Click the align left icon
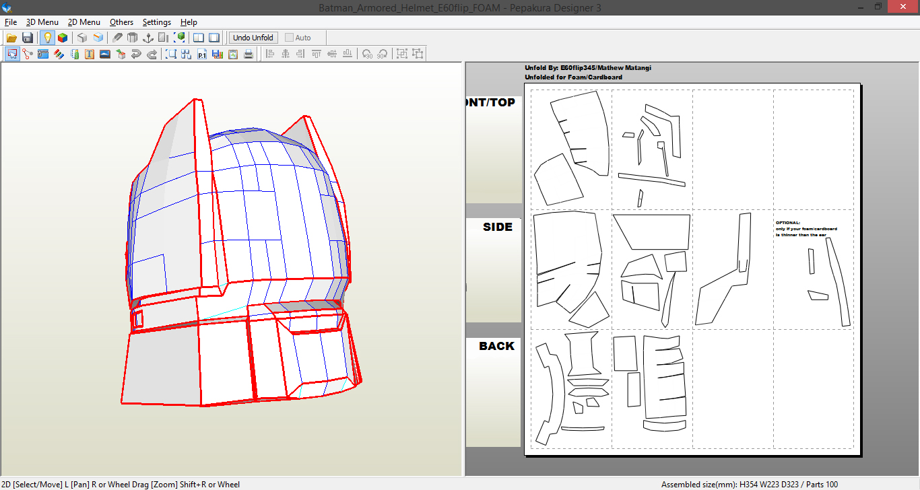920x490 pixels. [x=269, y=54]
